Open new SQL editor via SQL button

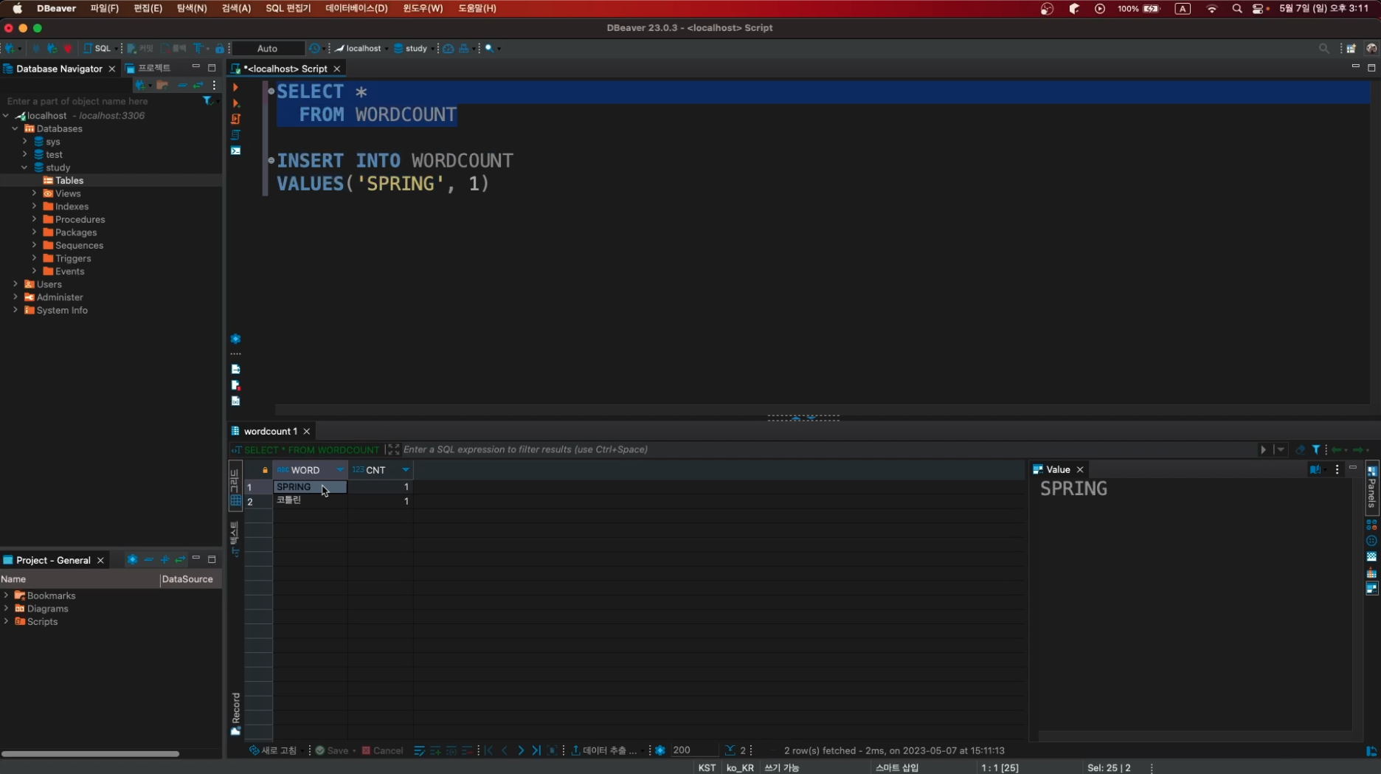point(97,49)
